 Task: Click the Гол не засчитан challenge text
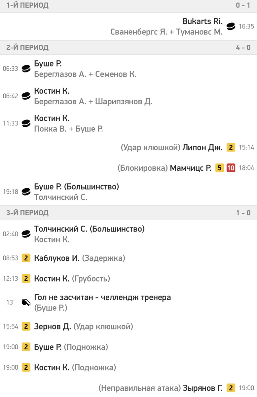pos(103,297)
